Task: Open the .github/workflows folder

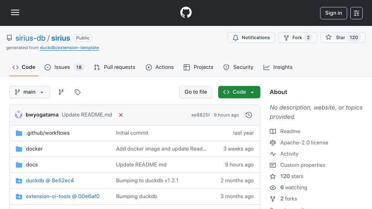Action: click(x=48, y=133)
